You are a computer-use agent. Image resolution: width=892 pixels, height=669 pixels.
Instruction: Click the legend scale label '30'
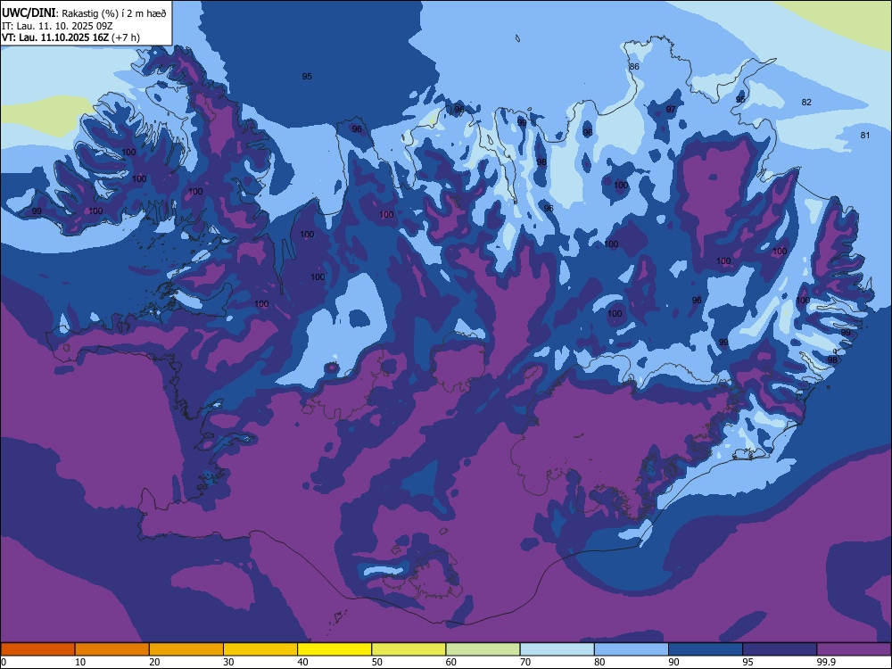[228, 662]
